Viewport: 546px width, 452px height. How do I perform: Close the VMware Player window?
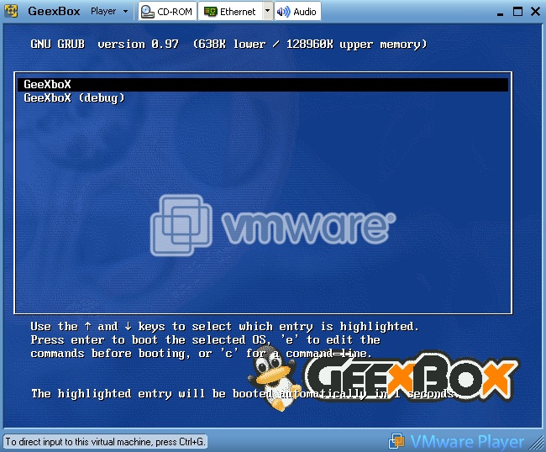[536, 12]
